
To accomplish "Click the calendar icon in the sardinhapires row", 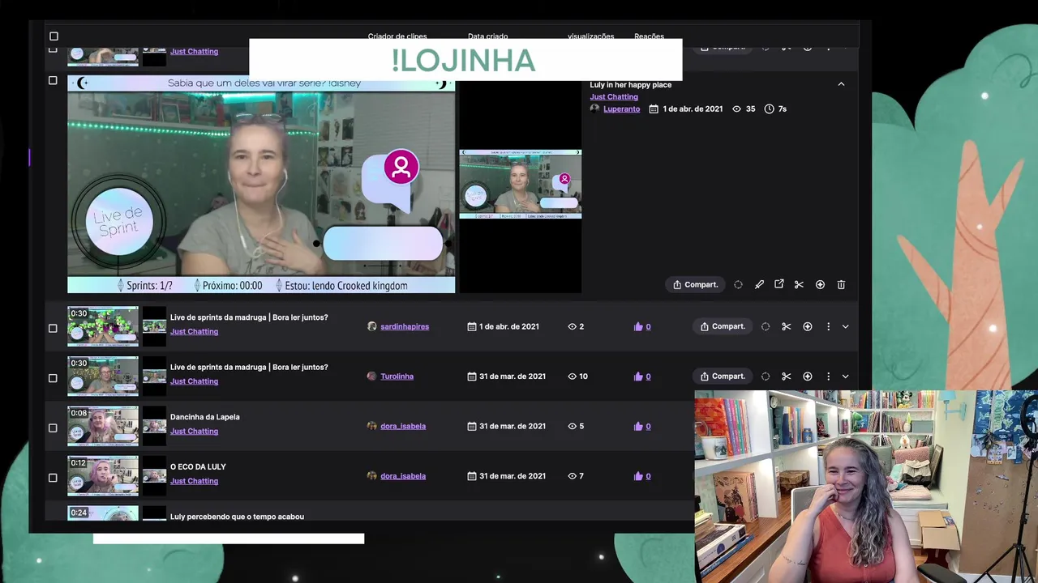I will point(472,326).
